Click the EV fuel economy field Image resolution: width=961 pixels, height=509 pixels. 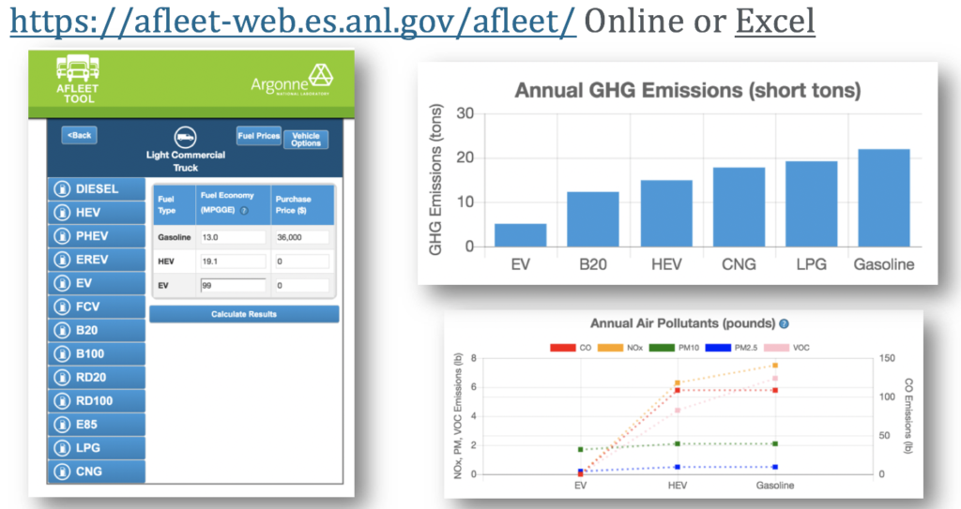tap(233, 285)
